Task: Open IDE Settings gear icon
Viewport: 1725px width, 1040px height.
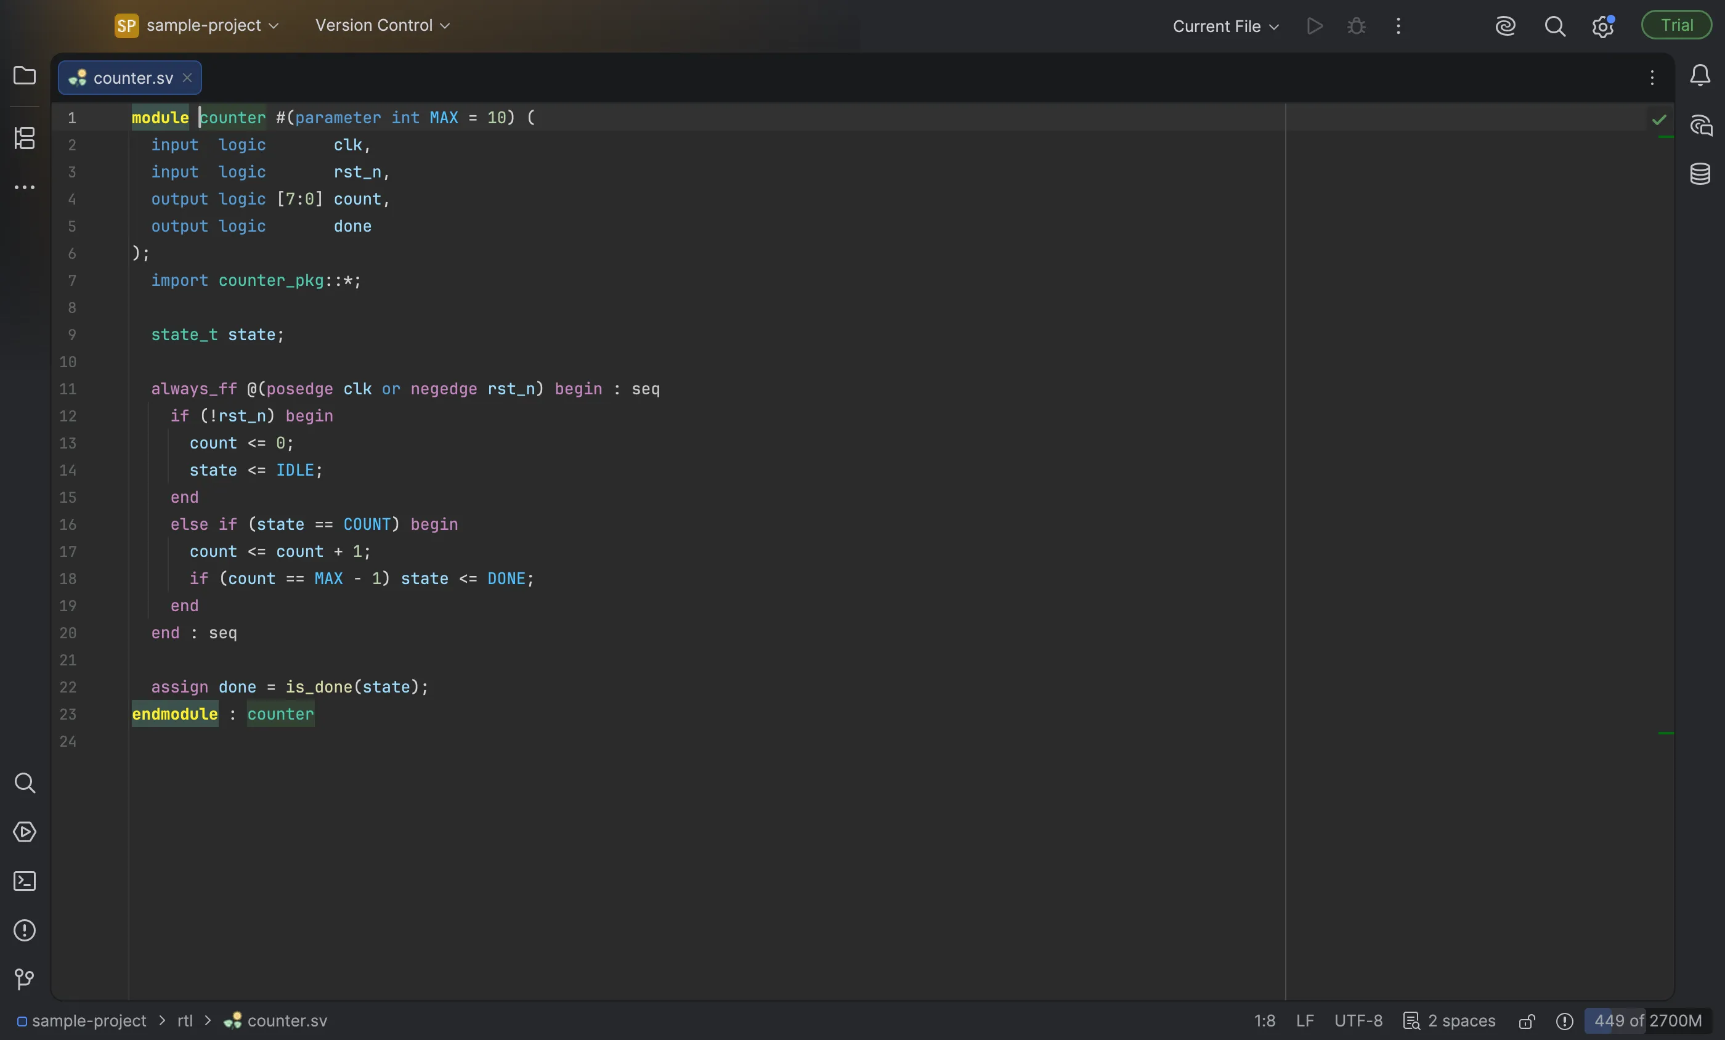Action: coord(1602,26)
